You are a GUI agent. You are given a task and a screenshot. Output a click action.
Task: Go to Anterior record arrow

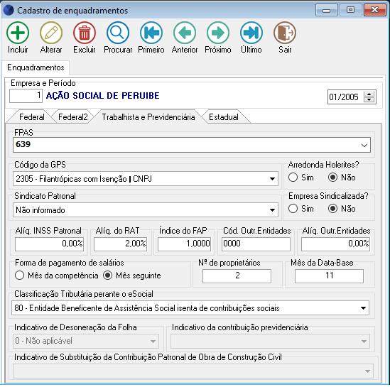pos(185,33)
